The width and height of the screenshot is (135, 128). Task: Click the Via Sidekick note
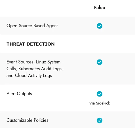click(100, 103)
